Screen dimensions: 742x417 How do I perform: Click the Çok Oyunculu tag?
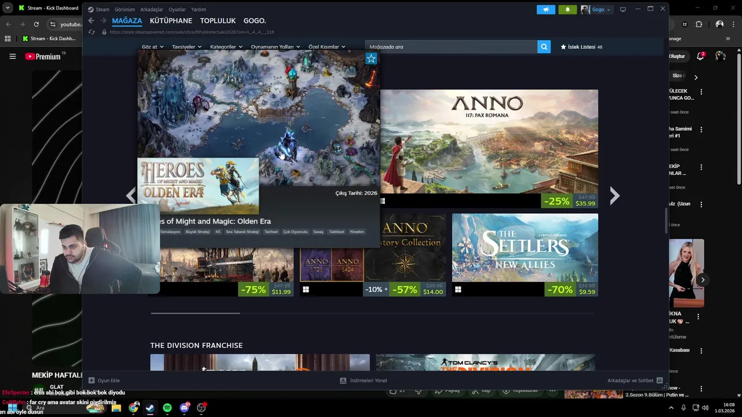pos(296,232)
